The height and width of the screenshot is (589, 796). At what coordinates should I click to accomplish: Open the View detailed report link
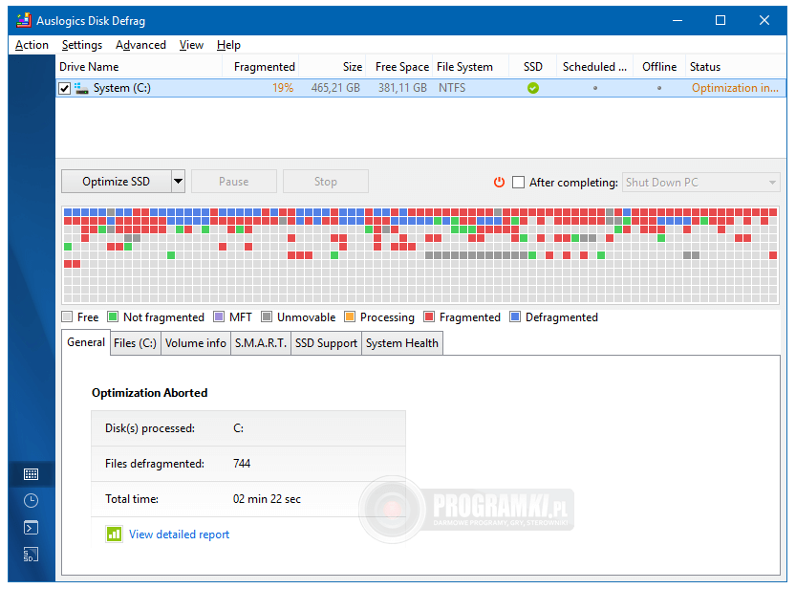180,534
